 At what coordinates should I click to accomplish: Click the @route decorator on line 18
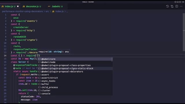tap(17, 68)
